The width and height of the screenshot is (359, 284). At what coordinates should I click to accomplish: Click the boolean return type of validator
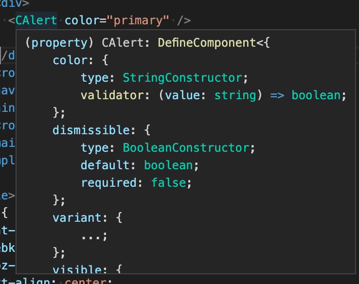tap(316, 95)
